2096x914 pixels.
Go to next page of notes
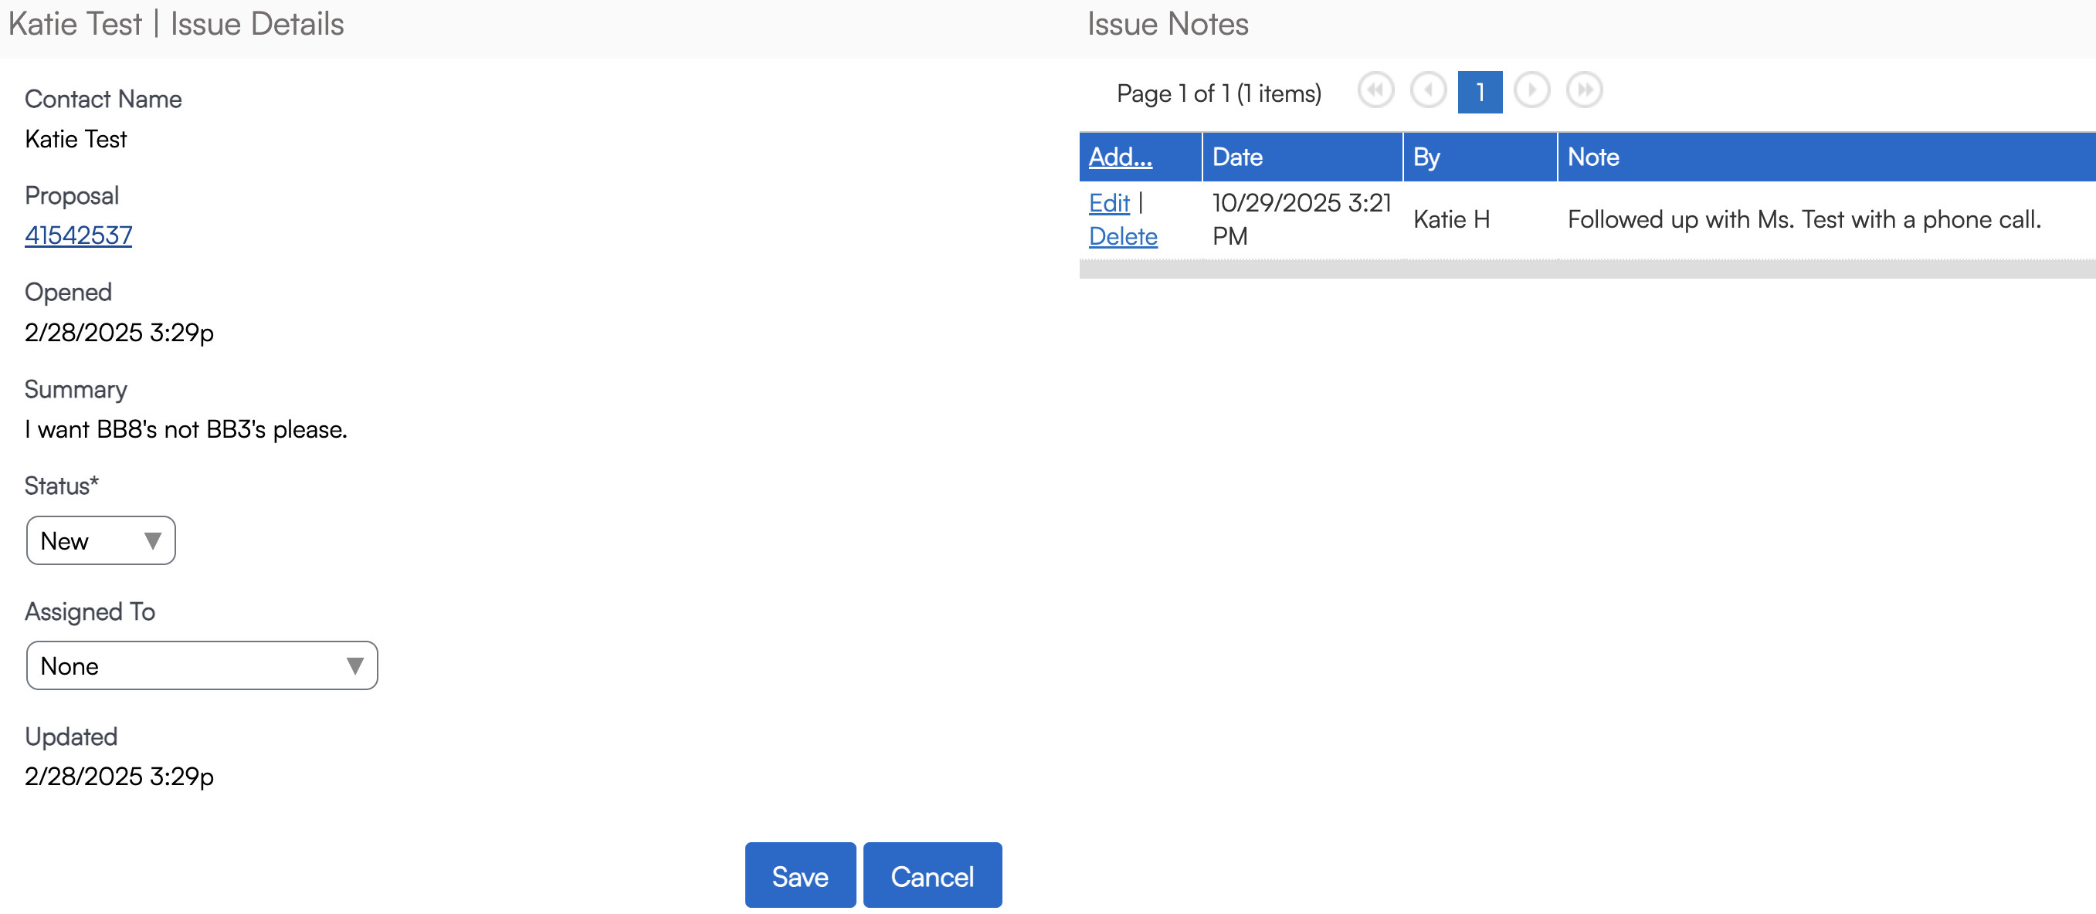pos(1531,90)
